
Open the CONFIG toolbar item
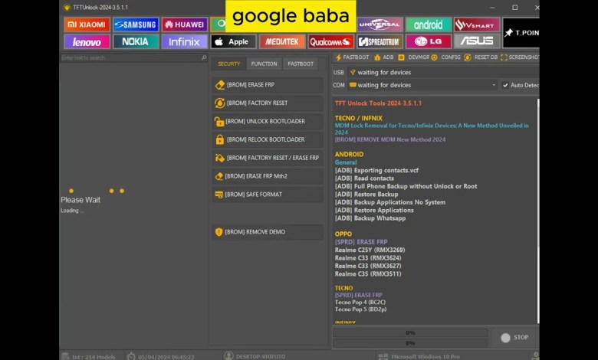[x=446, y=57]
